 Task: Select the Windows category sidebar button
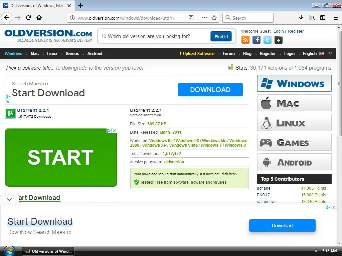(x=294, y=83)
